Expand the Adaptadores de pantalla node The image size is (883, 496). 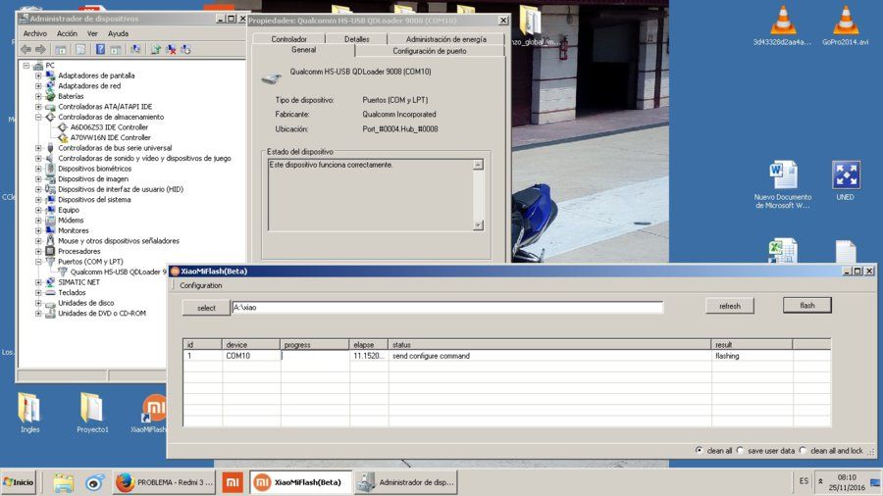(38, 75)
